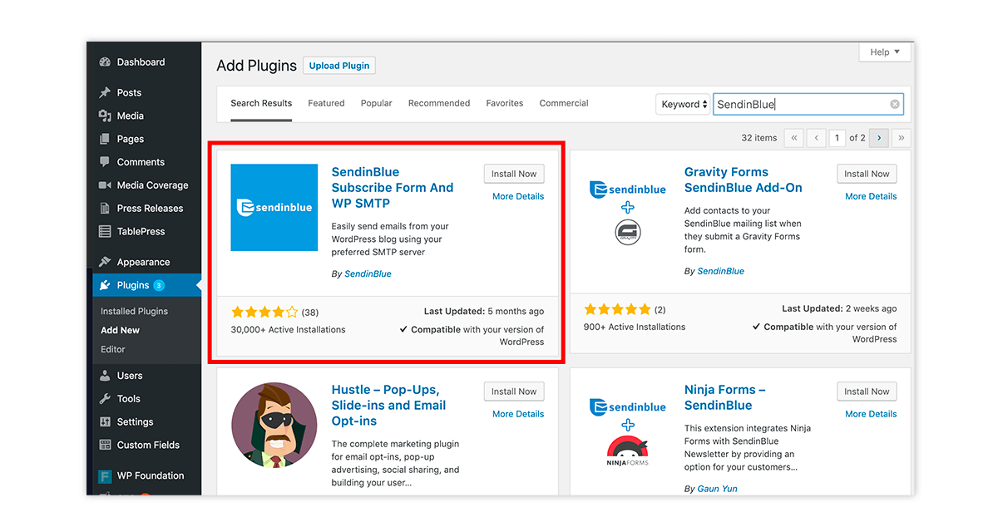Click the Media Coverage camera icon

click(x=105, y=185)
